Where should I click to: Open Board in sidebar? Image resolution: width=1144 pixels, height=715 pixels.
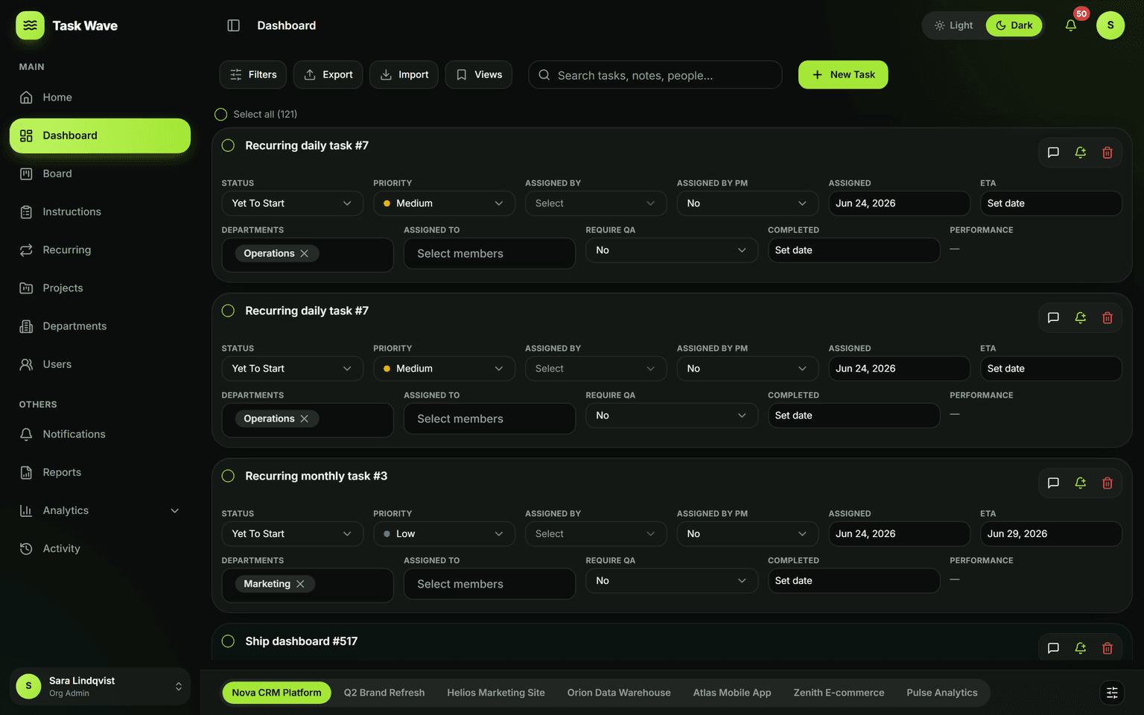(100, 174)
